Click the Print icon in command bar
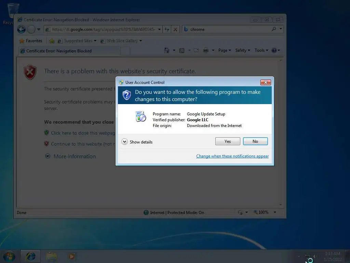The width and height of the screenshot is (350, 263). (x=206, y=50)
